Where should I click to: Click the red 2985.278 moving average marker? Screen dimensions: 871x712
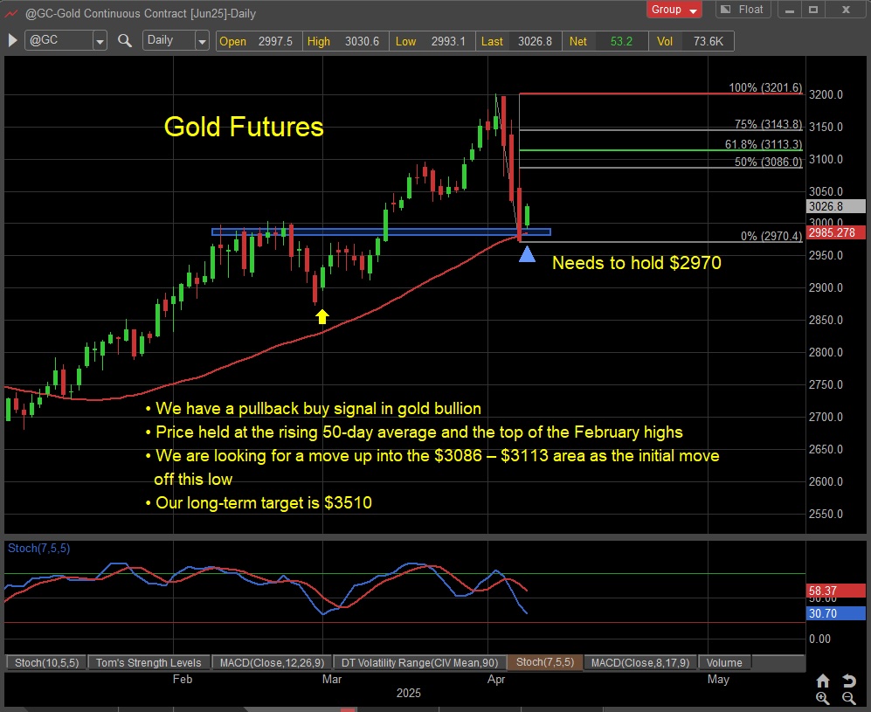pyautogui.click(x=835, y=232)
